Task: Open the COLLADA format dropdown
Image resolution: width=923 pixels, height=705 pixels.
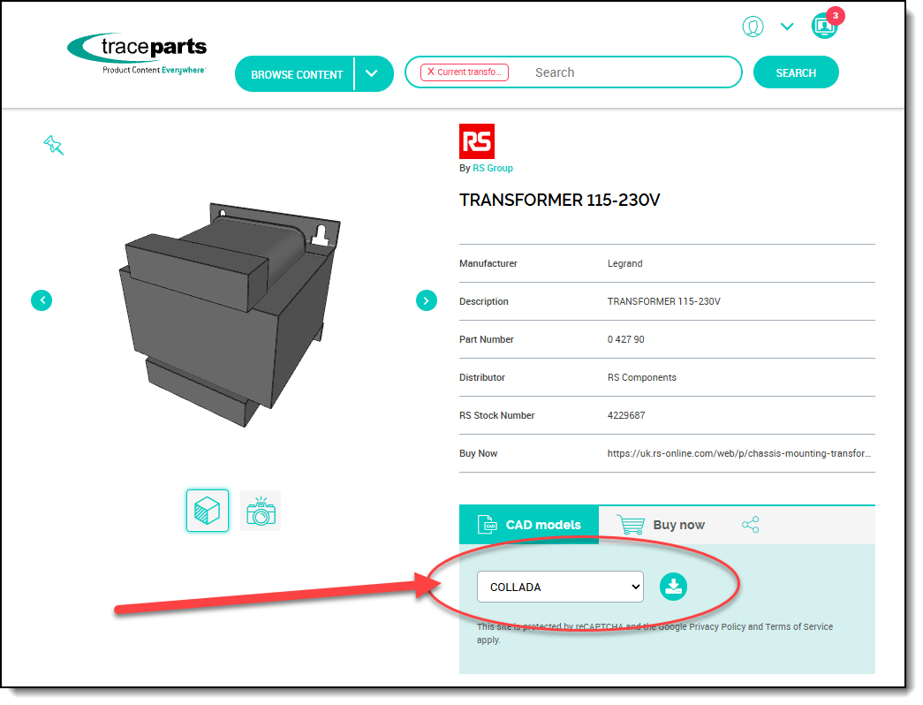Action: 560,586
